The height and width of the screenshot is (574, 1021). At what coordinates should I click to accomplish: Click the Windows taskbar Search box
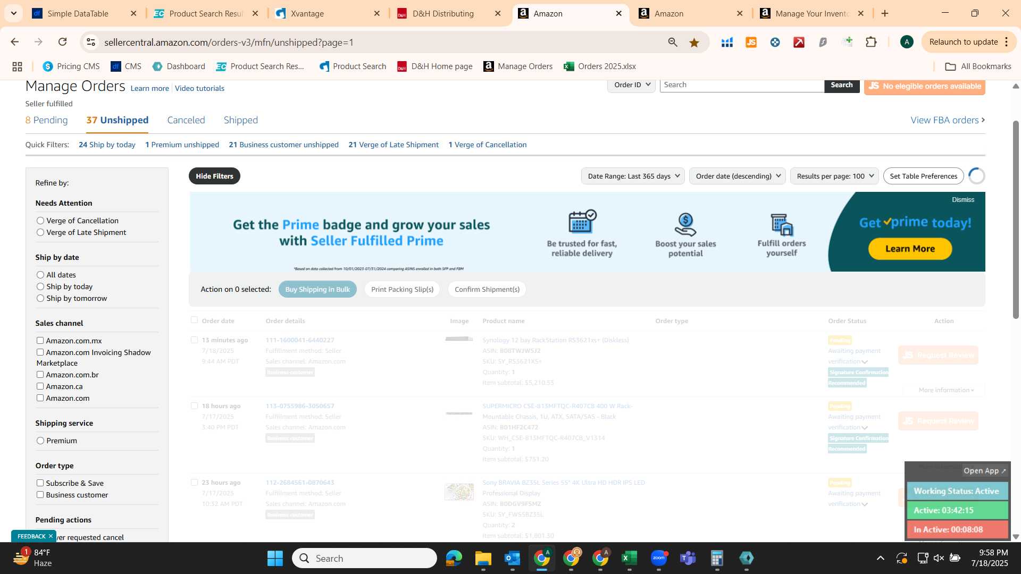(x=364, y=558)
